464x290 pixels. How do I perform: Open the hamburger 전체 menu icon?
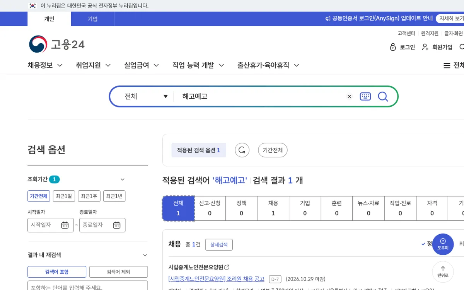tap(447, 66)
